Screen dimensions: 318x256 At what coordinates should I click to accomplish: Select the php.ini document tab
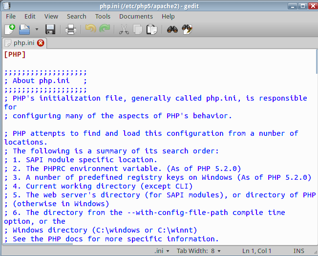tap(24, 43)
